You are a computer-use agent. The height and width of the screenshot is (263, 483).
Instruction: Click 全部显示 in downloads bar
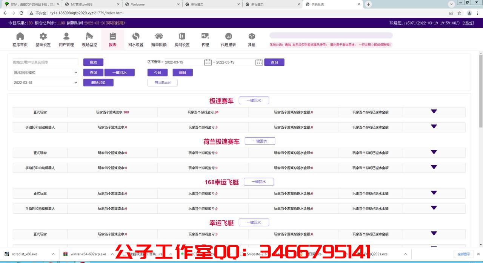pos(464,254)
